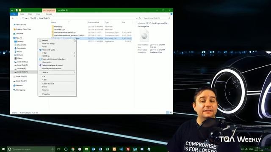Switch to details view icon in status bar
The width and height of the screenshot is (271, 152).
click(168, 113)
